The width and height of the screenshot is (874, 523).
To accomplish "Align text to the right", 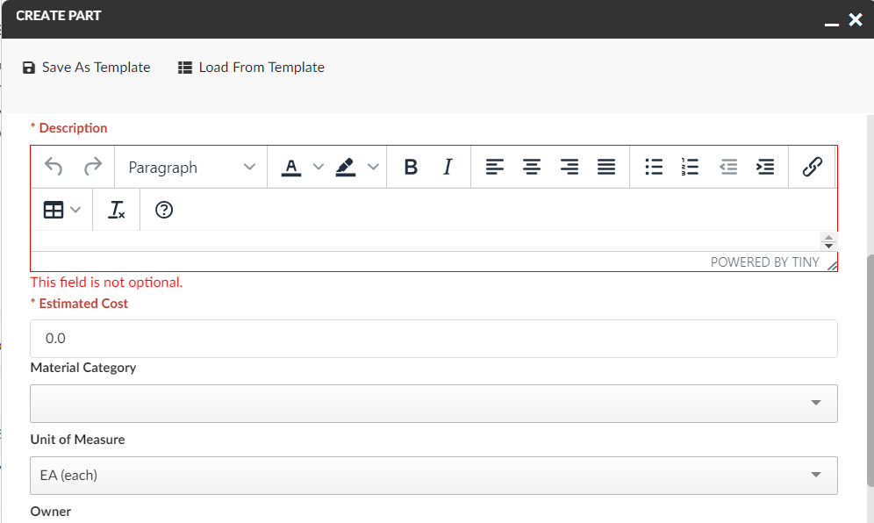I will click(x=570, y=167).
